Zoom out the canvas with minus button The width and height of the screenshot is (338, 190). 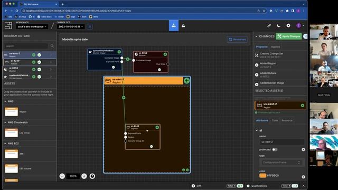(62, 176)
